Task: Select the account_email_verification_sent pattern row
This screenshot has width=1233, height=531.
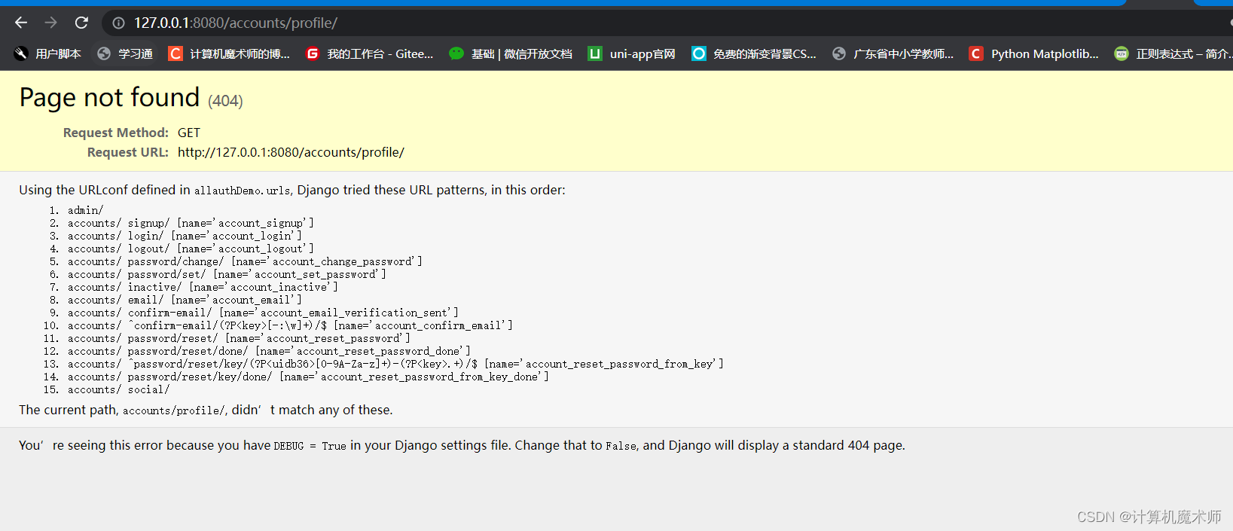Action: [263, 313]
